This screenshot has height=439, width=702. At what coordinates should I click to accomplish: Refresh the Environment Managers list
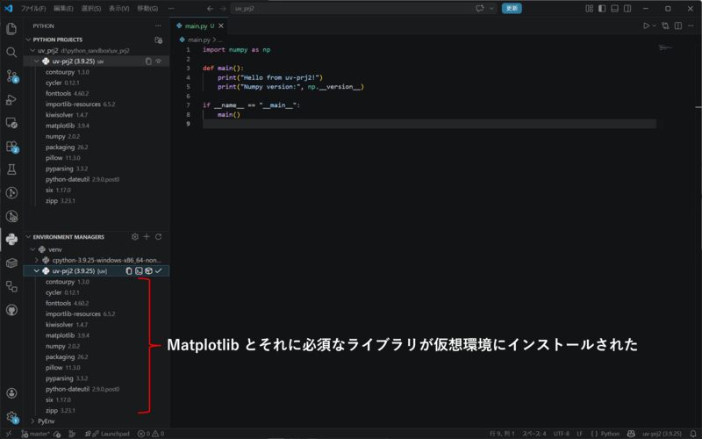158,237
